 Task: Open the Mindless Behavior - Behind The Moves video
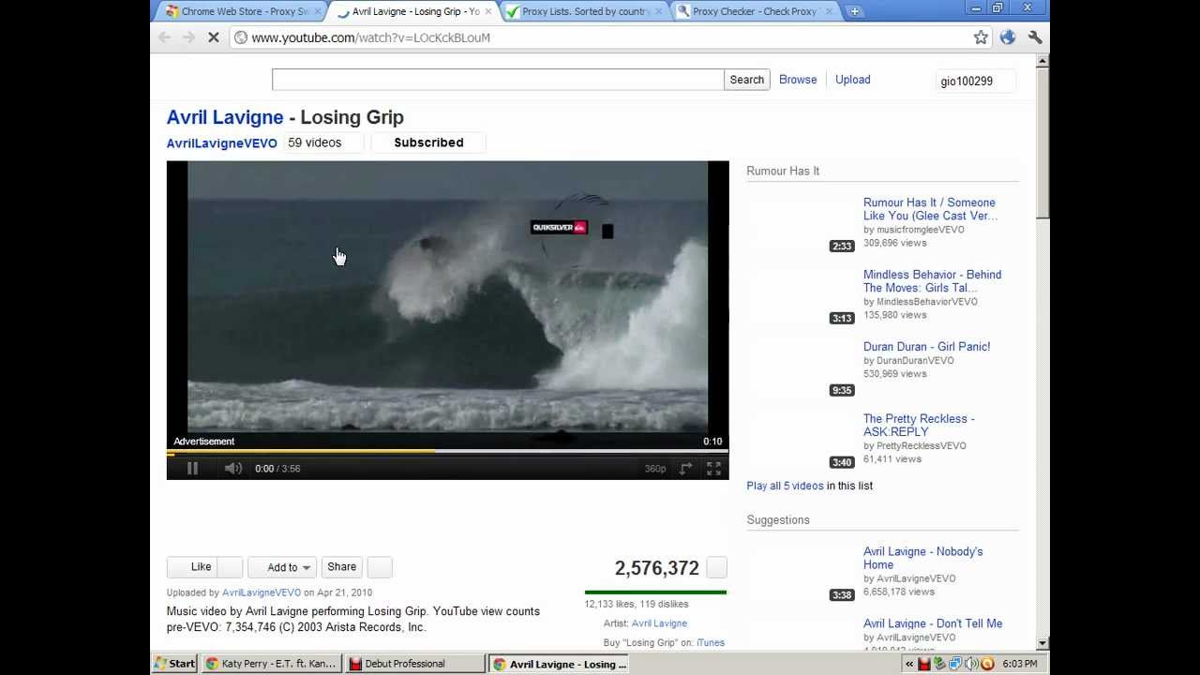[933, 281]
